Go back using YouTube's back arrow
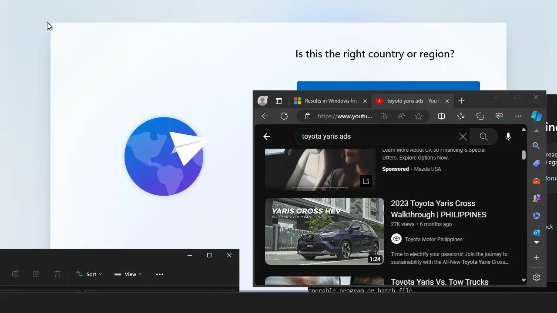557x313 pixels. (x=267, y=137)
